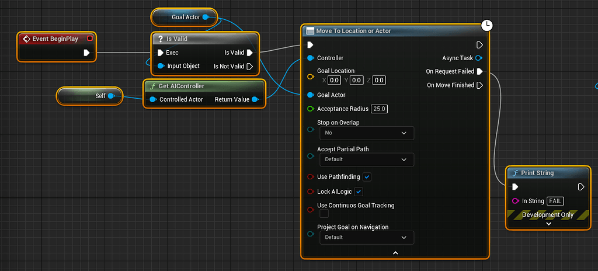Click the Get AIController Return Value pin
The image size is (598, 271).
(x=255, y=99)
